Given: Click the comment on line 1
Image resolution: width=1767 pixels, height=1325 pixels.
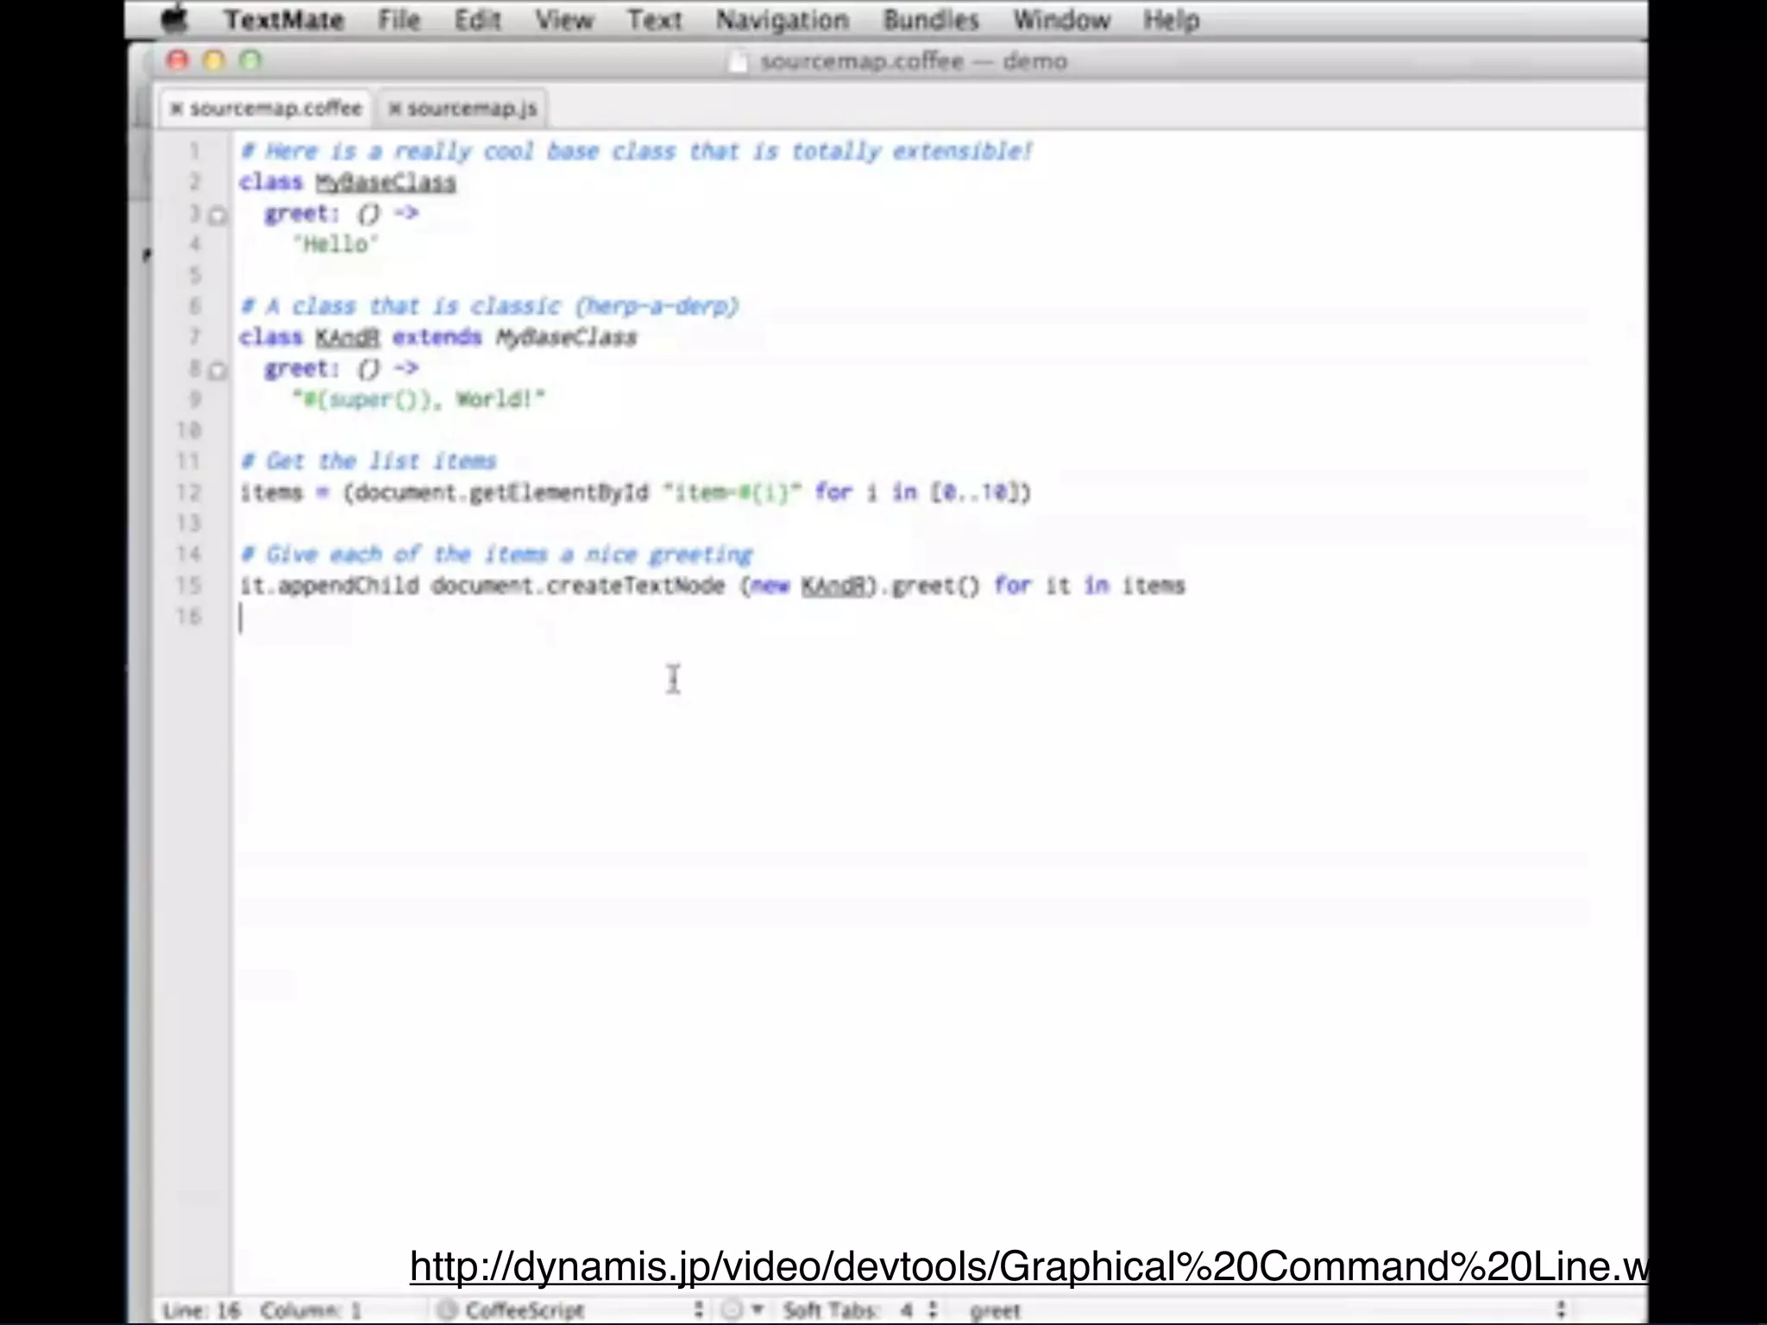Looking at the screenshot, I should 636,152.
